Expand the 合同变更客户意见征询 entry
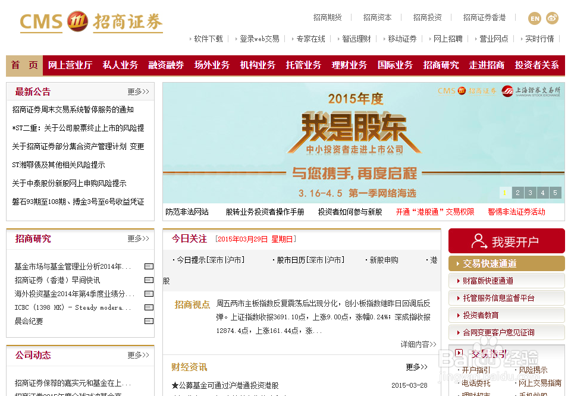Viewport: 571px width, 396px height. (x=507, y=332)
